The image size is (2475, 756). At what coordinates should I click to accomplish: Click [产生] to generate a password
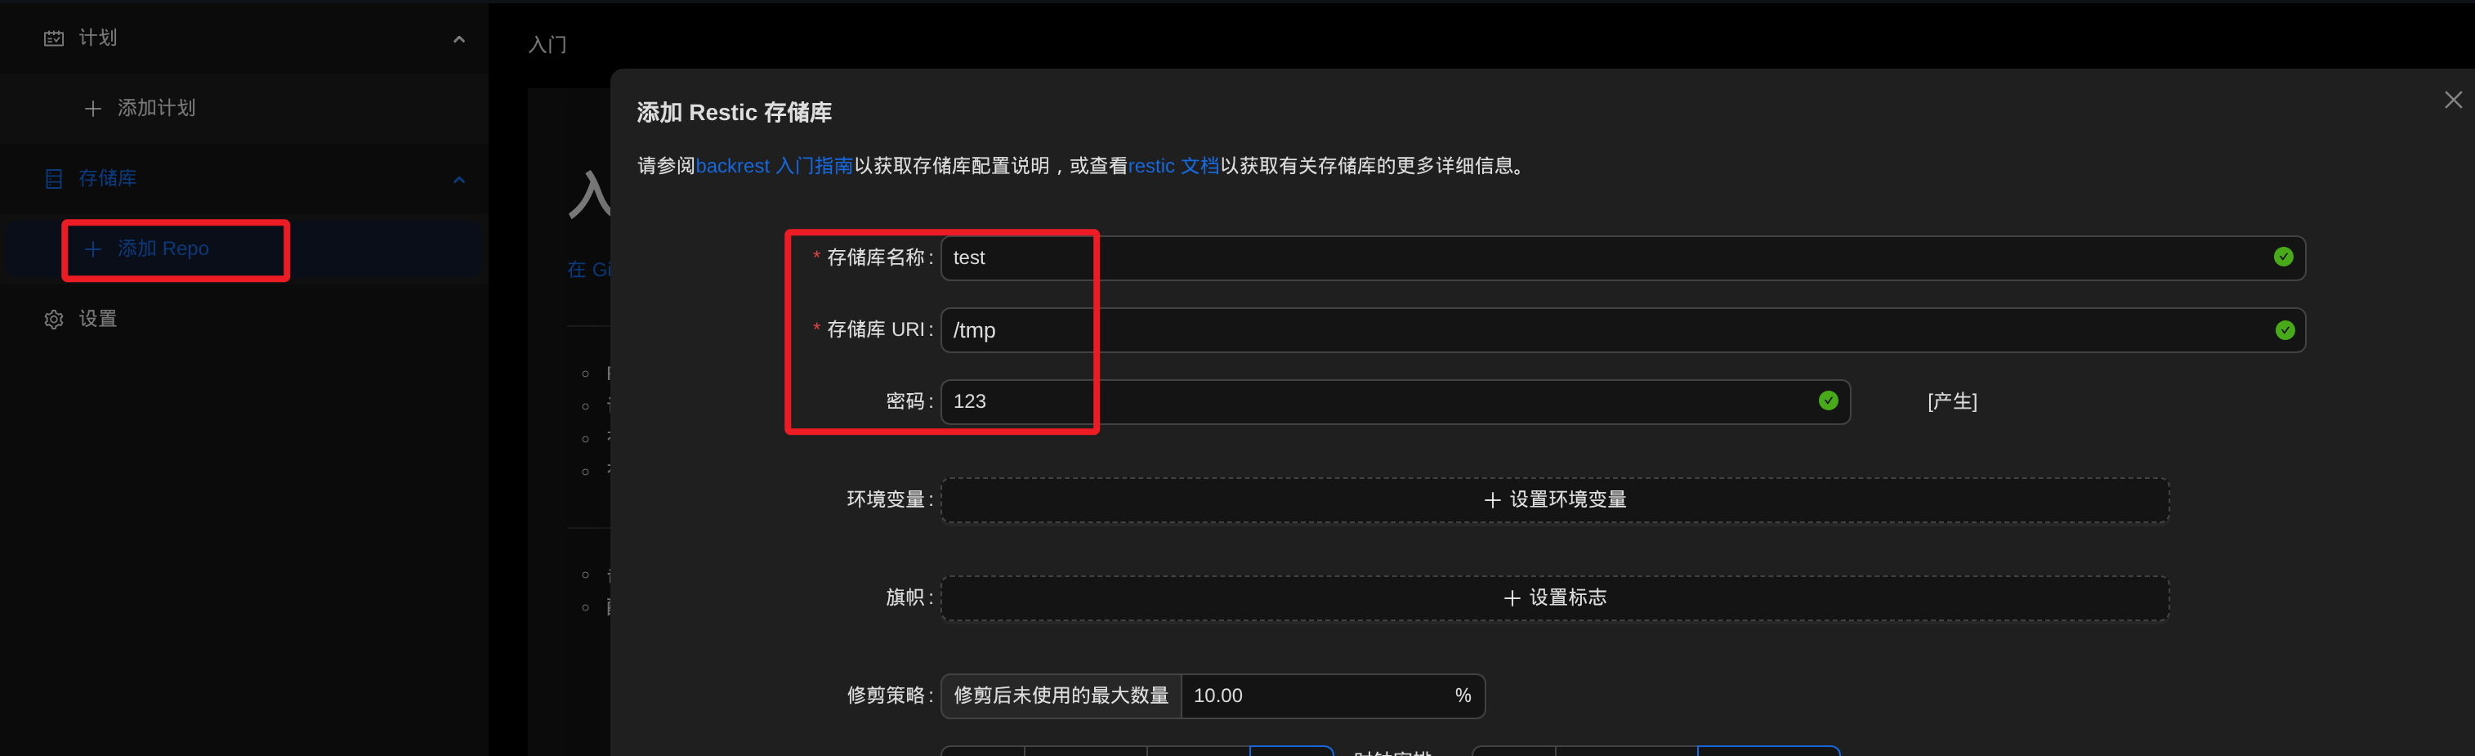tap(1951, 401)
